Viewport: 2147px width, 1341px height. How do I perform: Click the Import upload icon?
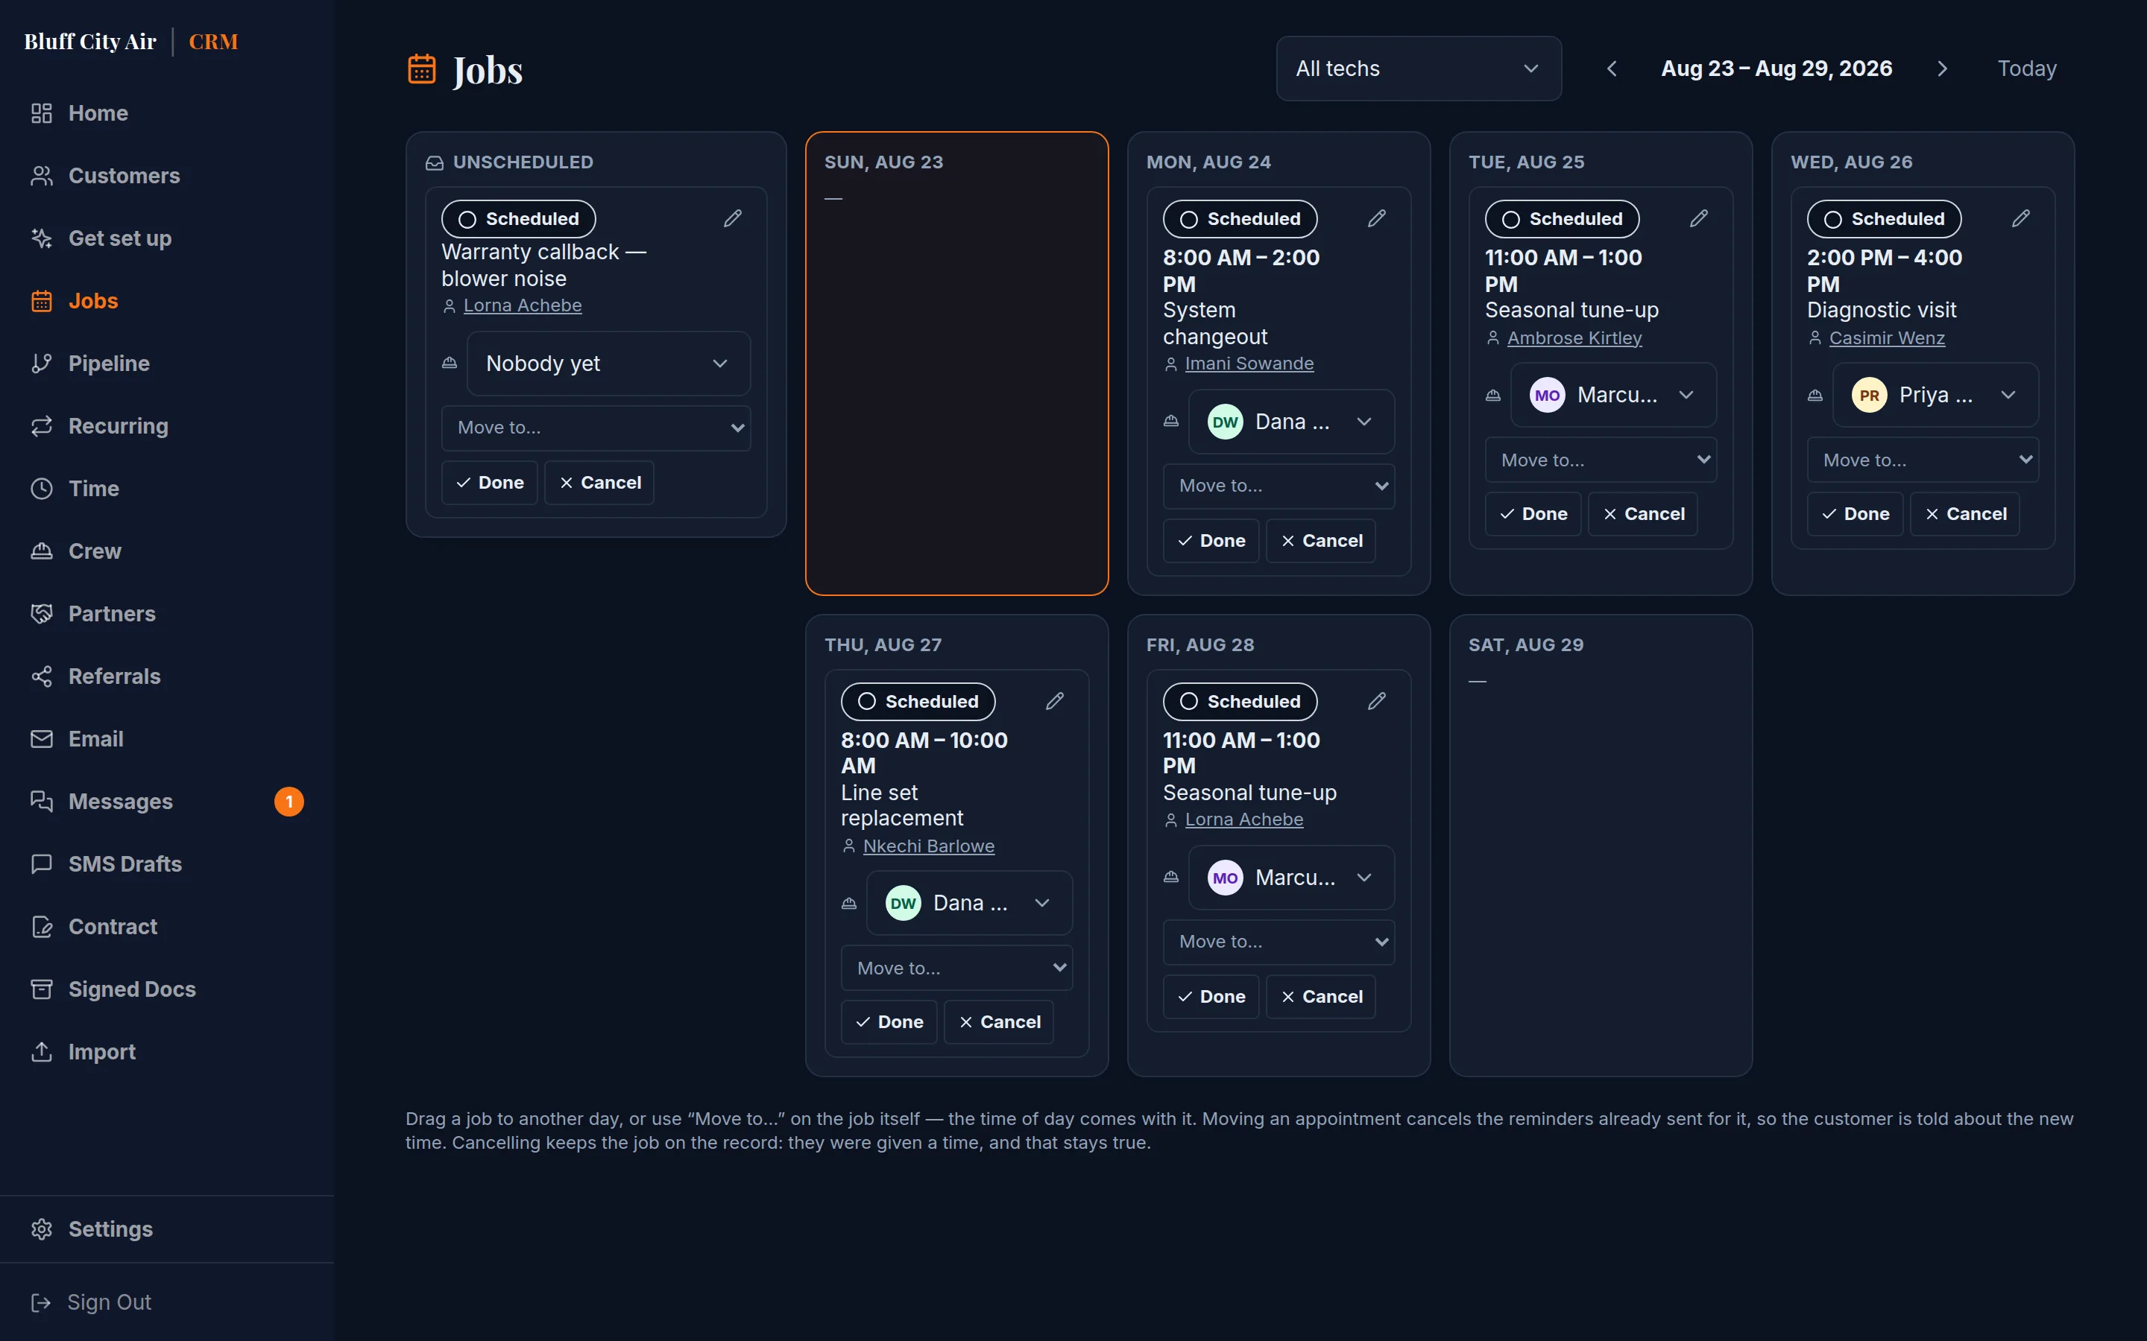pyautogui.click(x=42, y=1052)
